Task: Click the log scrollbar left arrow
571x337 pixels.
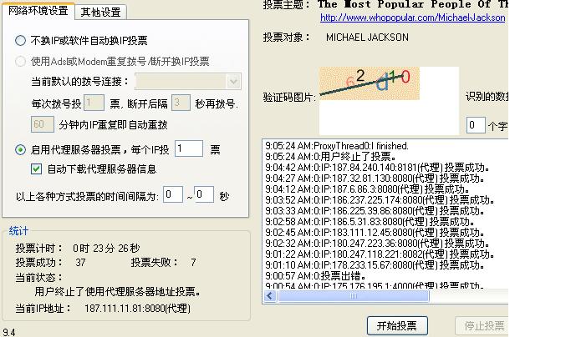Action: coord(270,296)
